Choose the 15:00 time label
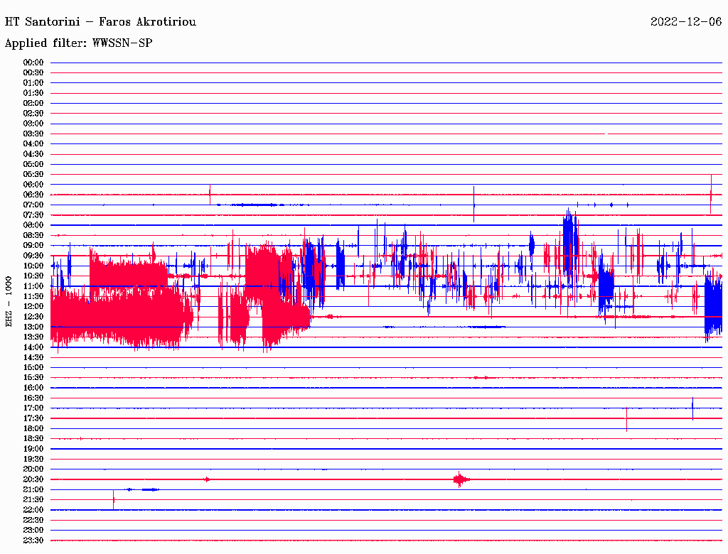Viewport: 728px width, 554px height. (x=33, y=368)
